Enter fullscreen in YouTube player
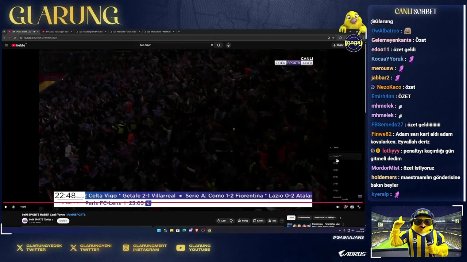Screen dimensions: 467x262 point(359,207)
